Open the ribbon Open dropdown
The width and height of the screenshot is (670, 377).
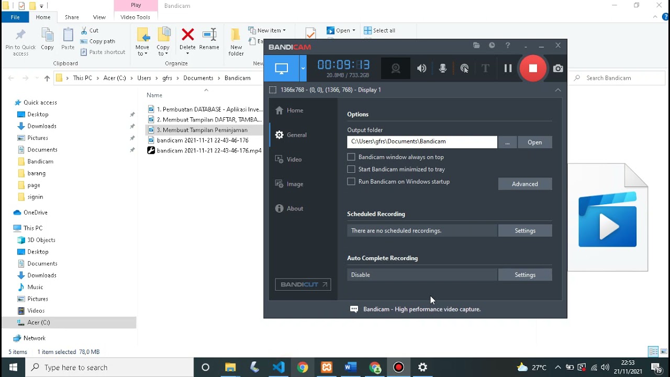pos(341,30)
